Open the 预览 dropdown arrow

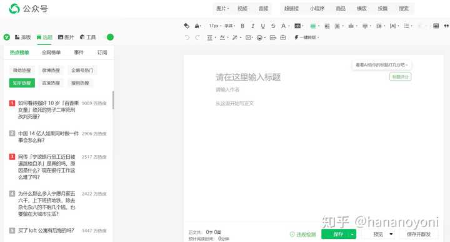click(391, 234)
